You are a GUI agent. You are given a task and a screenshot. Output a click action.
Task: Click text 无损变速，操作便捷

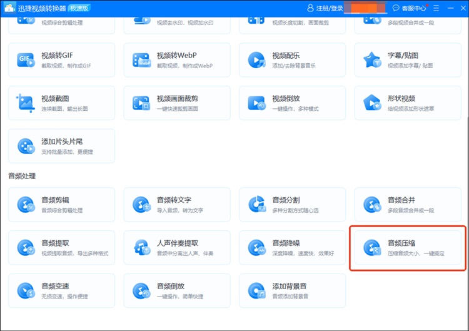64,297
